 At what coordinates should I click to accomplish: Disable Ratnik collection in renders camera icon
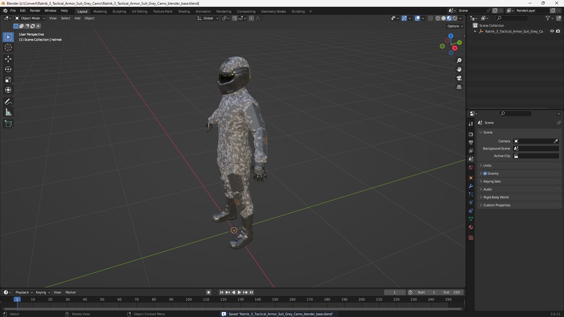click(x=558, y=31)
